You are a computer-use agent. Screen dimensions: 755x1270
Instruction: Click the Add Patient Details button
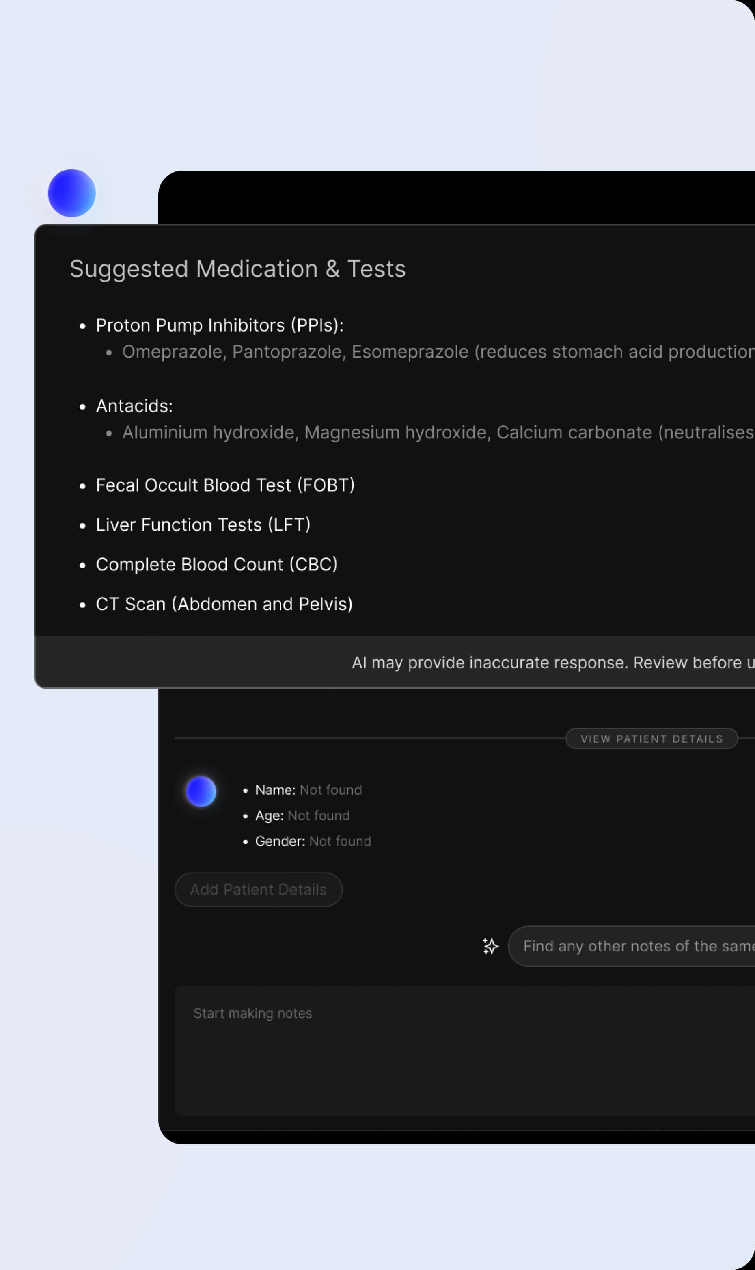tap(258, 889)
